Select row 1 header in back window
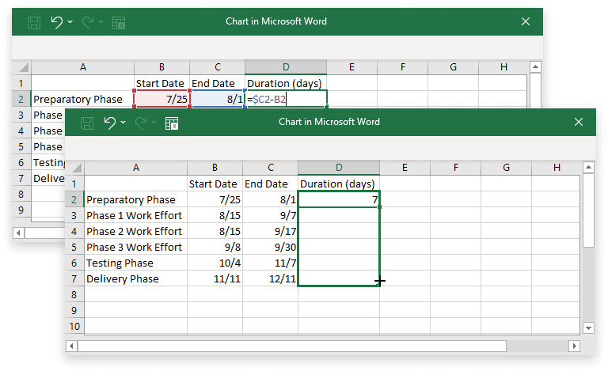 click(x=21, y=83)
